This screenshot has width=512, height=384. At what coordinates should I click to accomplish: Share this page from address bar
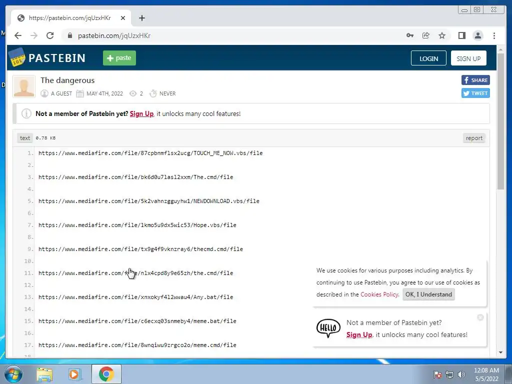pos(426,35)
